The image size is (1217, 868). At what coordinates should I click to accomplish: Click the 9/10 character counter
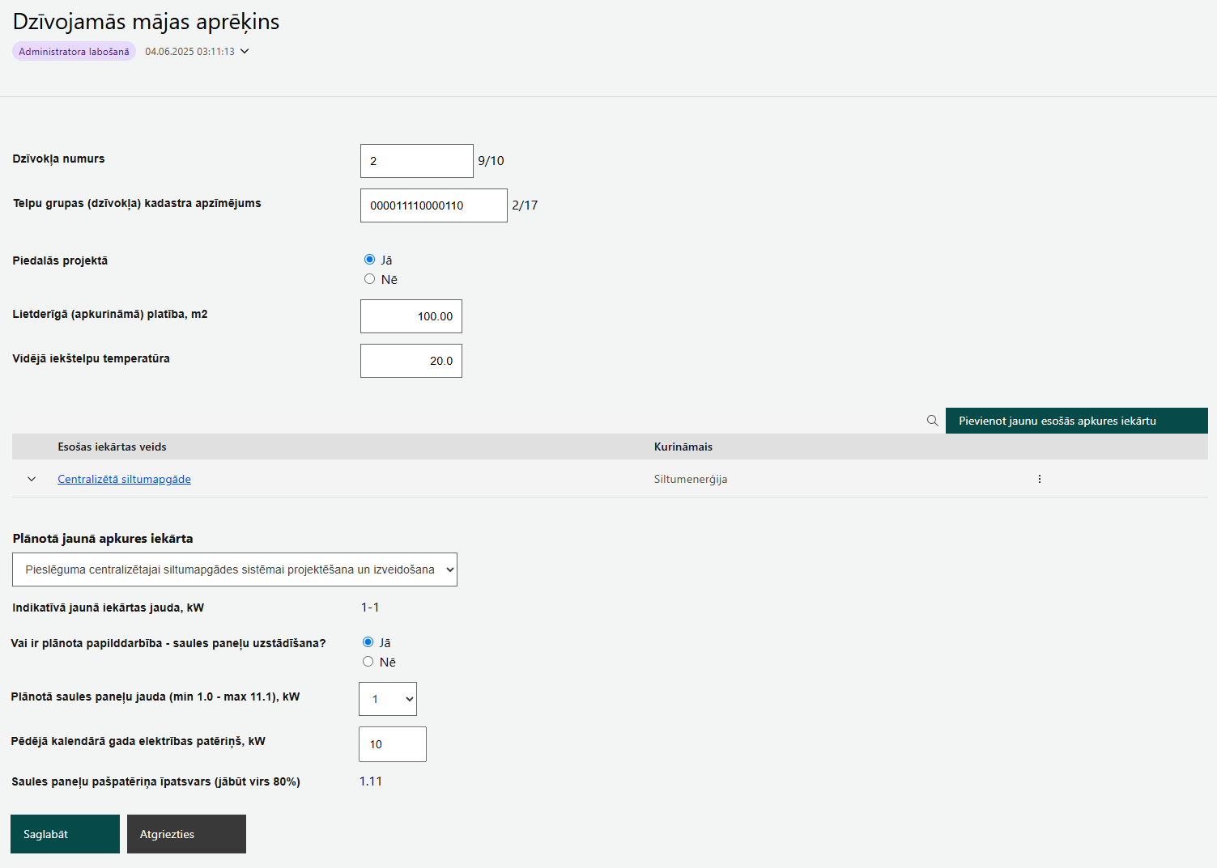(491, 161)
